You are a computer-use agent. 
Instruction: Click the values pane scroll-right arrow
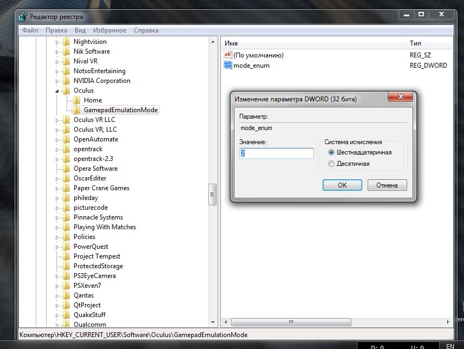point(447,322)
